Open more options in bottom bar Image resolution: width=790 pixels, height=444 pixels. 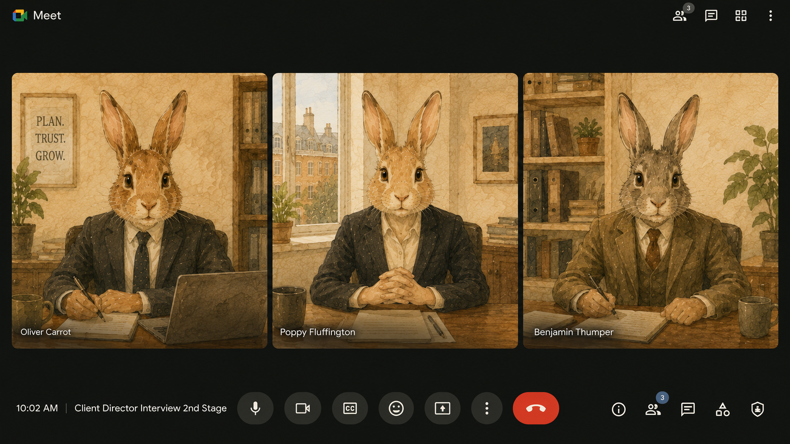pyautogui.click(x=487, y=408)
